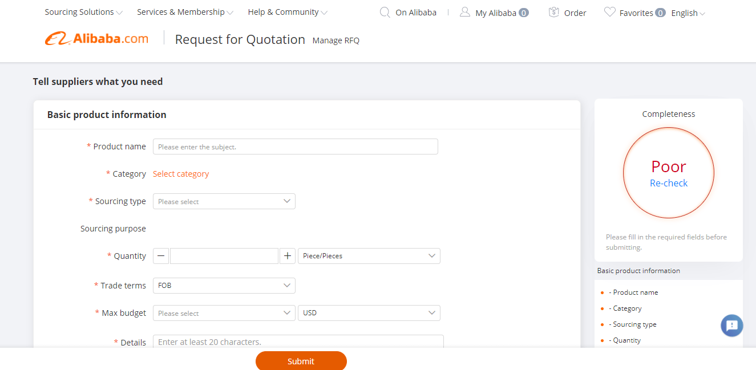The width and height of the screenshot is (756, 370).
Task: Click the My Alibaba user icon
Action: pyautogui.click(x=465, y=12)
